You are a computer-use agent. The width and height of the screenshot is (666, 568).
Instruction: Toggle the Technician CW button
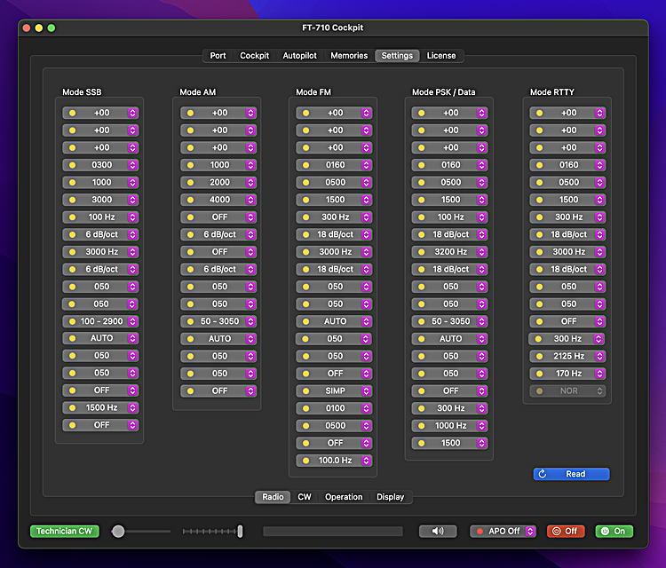(x=65, y=531)
